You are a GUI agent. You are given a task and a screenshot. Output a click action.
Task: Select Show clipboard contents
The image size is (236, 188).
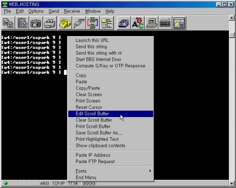111,146
